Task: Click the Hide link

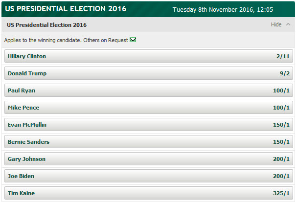Action: pyautogui.click(x=276, y=24)
